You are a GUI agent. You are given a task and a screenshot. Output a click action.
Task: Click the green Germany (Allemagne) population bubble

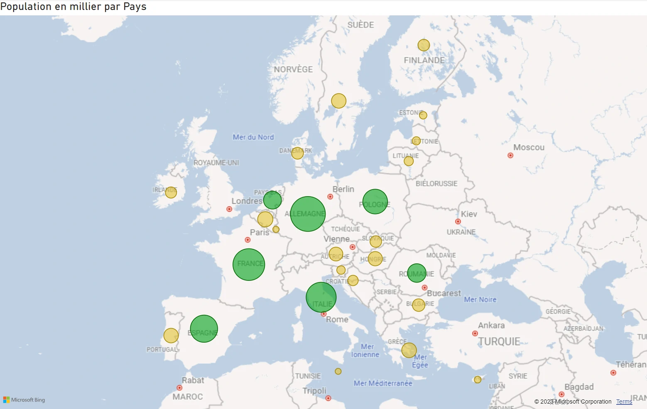tap(308, 214)
